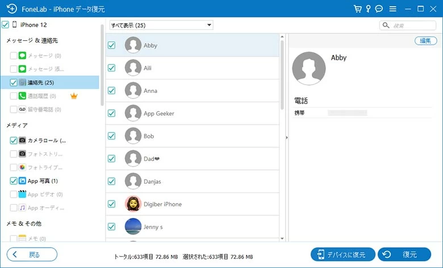Select the Aili contact row

point(193,68)
